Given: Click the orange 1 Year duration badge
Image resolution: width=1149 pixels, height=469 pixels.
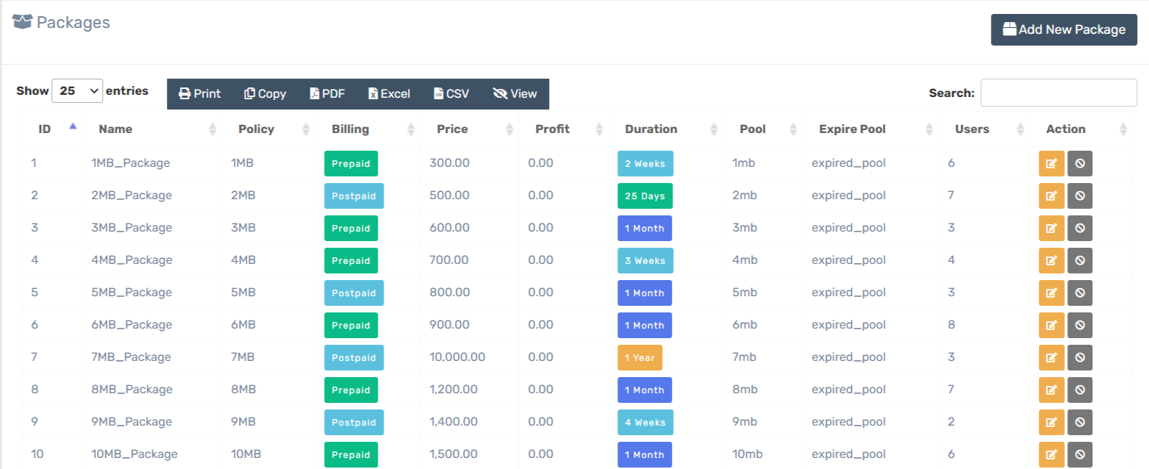Looking at the screenshot, I should (x=640, y=357).
